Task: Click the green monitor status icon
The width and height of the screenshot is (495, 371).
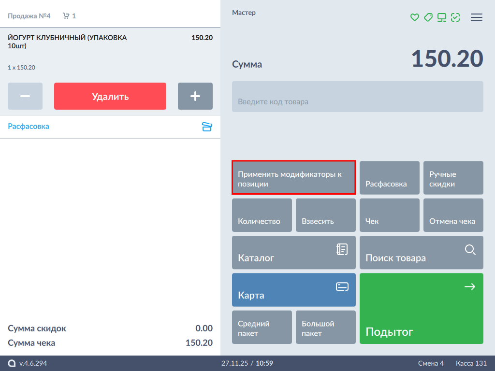Action: tap(441, 17)
